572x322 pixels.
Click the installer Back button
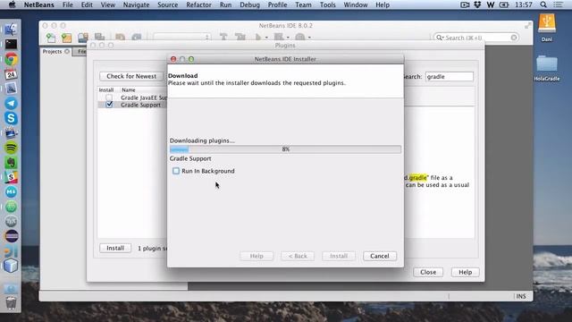(x=298, y=256)
